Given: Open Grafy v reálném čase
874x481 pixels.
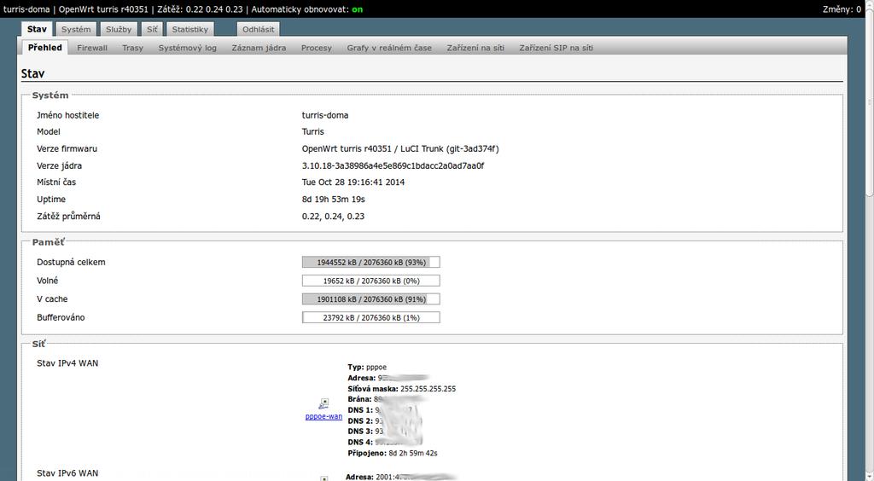Looking at the screenshot, I should [389, 48].
